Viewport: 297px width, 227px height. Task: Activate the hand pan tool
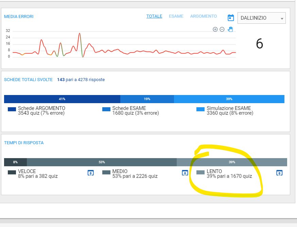(230, 29)
